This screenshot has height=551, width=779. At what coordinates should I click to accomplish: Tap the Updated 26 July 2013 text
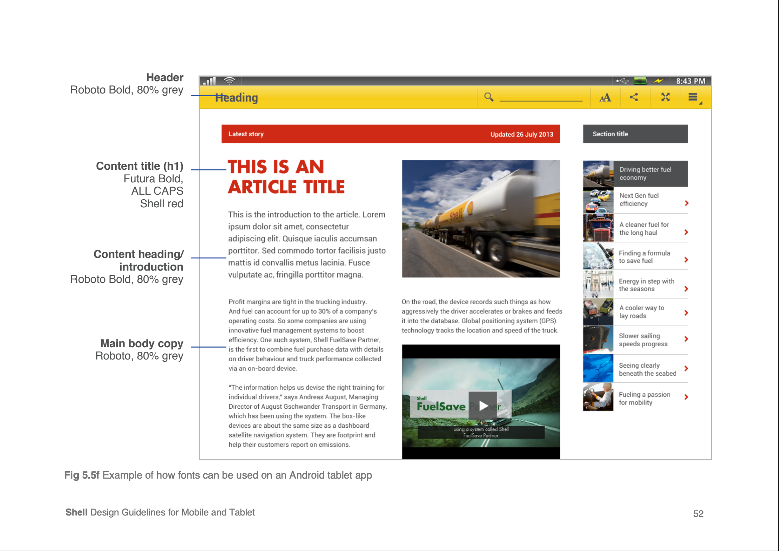(x=522, y=134)
